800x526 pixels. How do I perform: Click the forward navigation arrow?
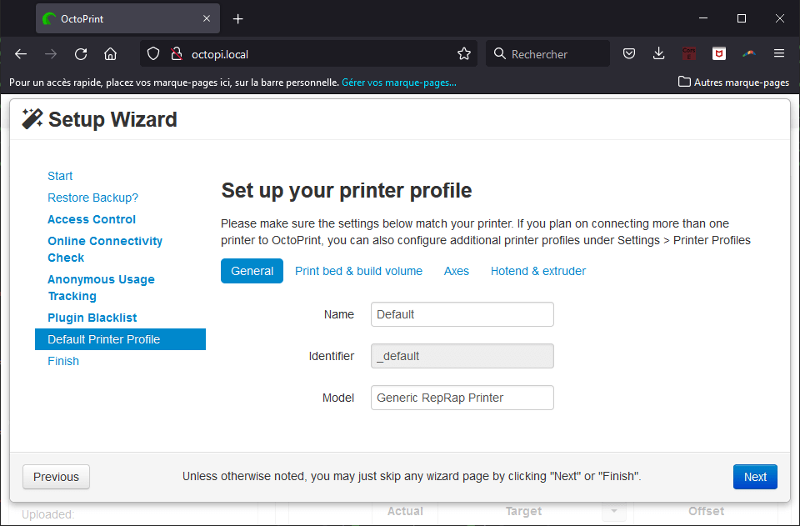[51, 54]
